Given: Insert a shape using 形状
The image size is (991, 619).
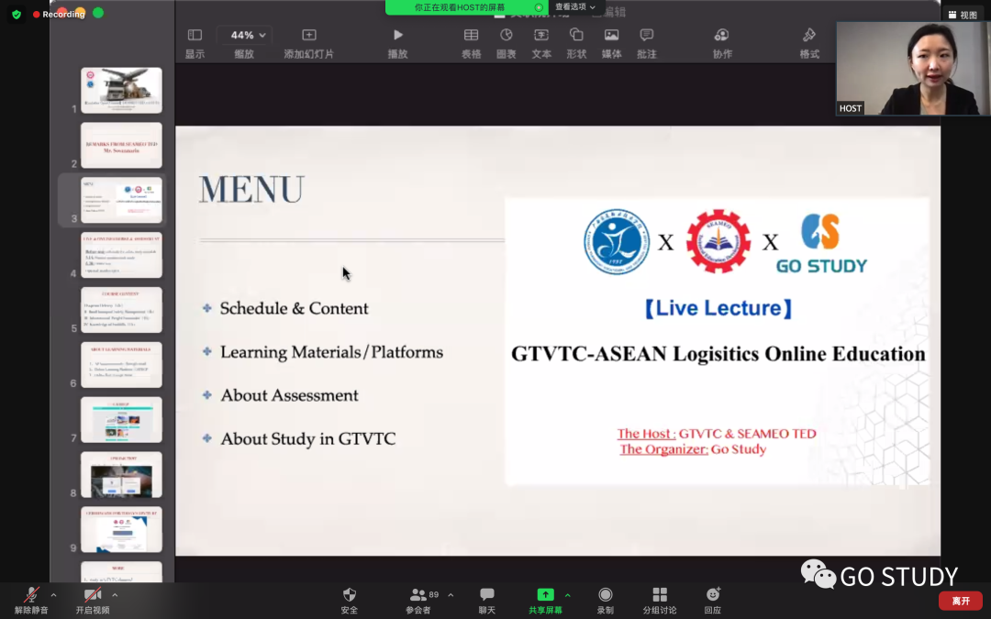Looking at the screenshot, I should tap(576, 43).
